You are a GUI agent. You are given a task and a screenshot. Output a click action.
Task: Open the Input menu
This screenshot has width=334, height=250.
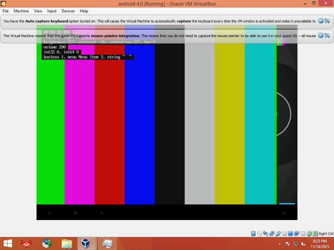click(x=52, y=11)
